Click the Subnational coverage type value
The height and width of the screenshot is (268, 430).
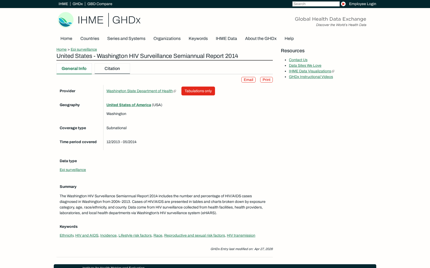(x=116, y=128)
